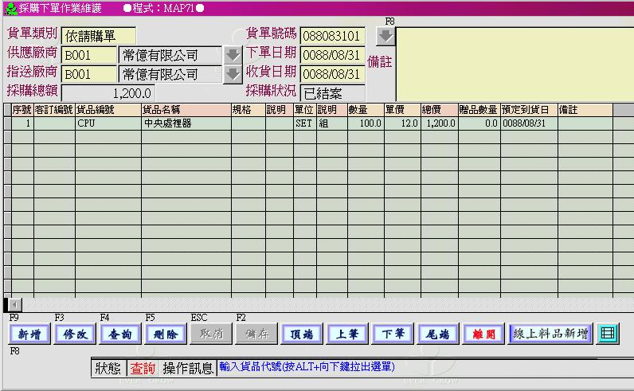Click the 貨單號碼 input field
The height and width of the screenshot is (391, 634).
click(x=332, y=36)
